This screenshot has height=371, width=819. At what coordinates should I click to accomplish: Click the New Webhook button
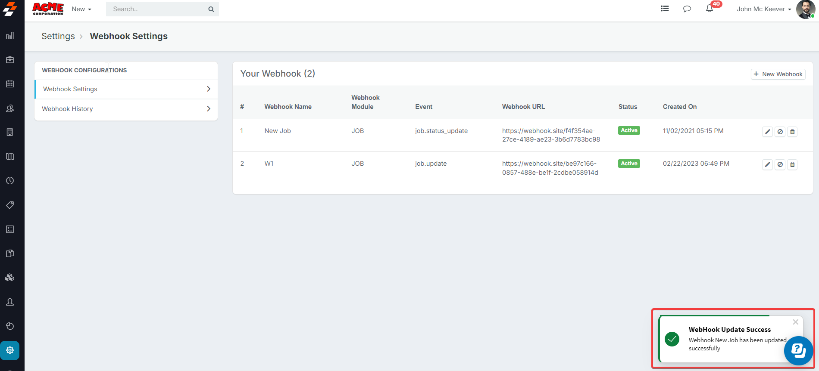(778, 74)
